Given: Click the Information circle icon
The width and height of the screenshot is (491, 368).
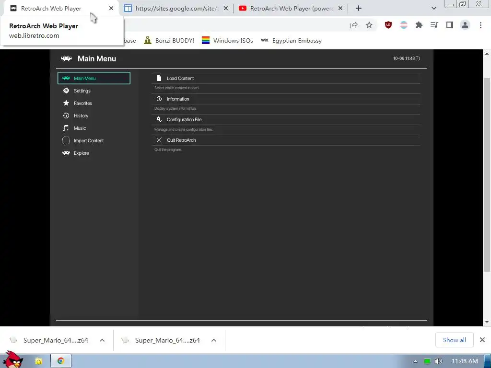Looking at the screenshot, I should tap(159, 99).
